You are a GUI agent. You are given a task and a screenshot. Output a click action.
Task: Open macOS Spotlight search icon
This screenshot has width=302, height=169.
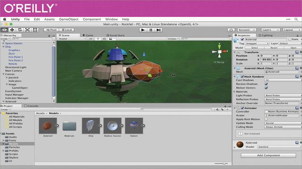296,19
